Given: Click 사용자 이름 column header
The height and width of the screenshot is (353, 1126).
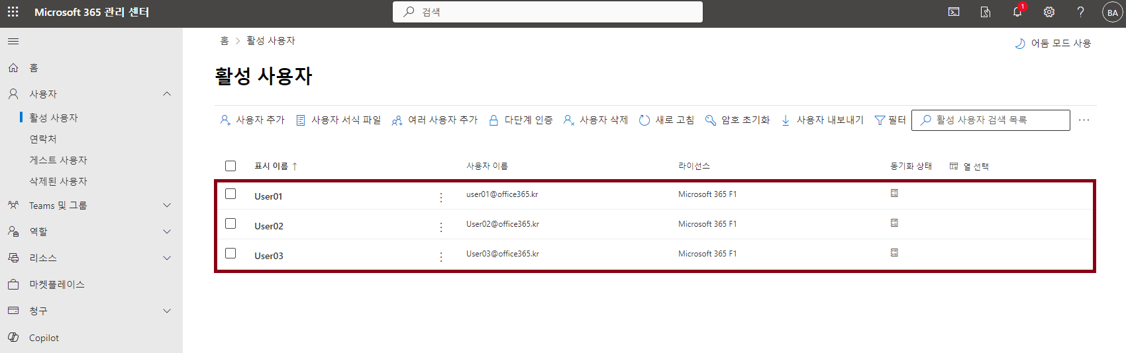Looking at the screenshot, I should 487,167.
